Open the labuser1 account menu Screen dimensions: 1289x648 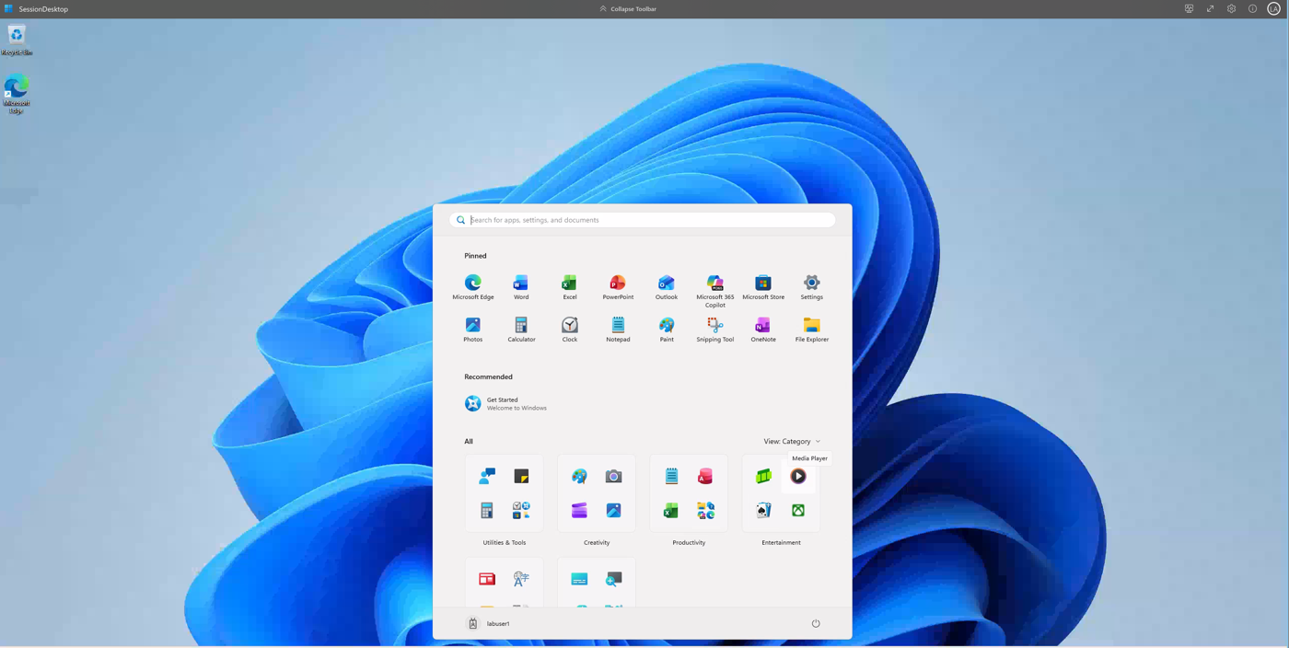coord(489,624)
